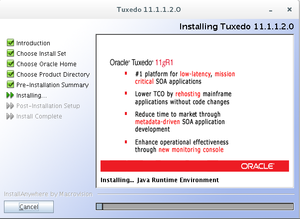Click the checkmark beside Choose Product Directory

click(x=10, y=74)
